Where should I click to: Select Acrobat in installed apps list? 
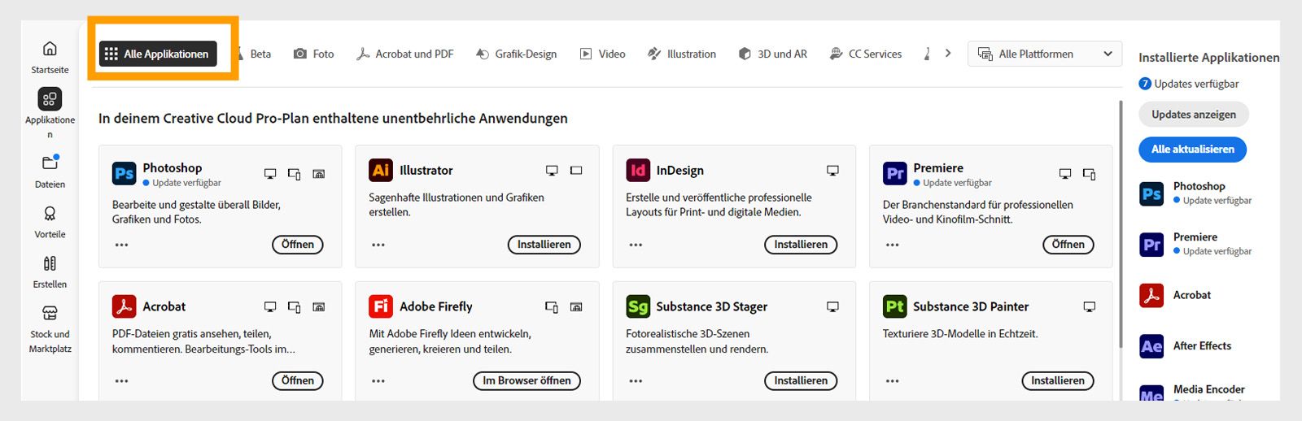tap(1176, 295)
